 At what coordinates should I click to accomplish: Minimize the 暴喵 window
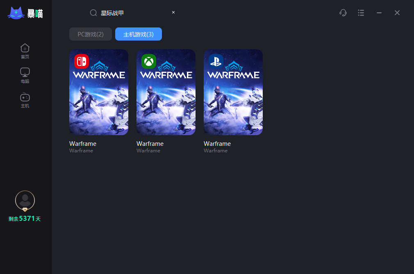point(379,13)
